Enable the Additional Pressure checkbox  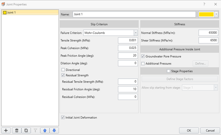coord(143,63)
